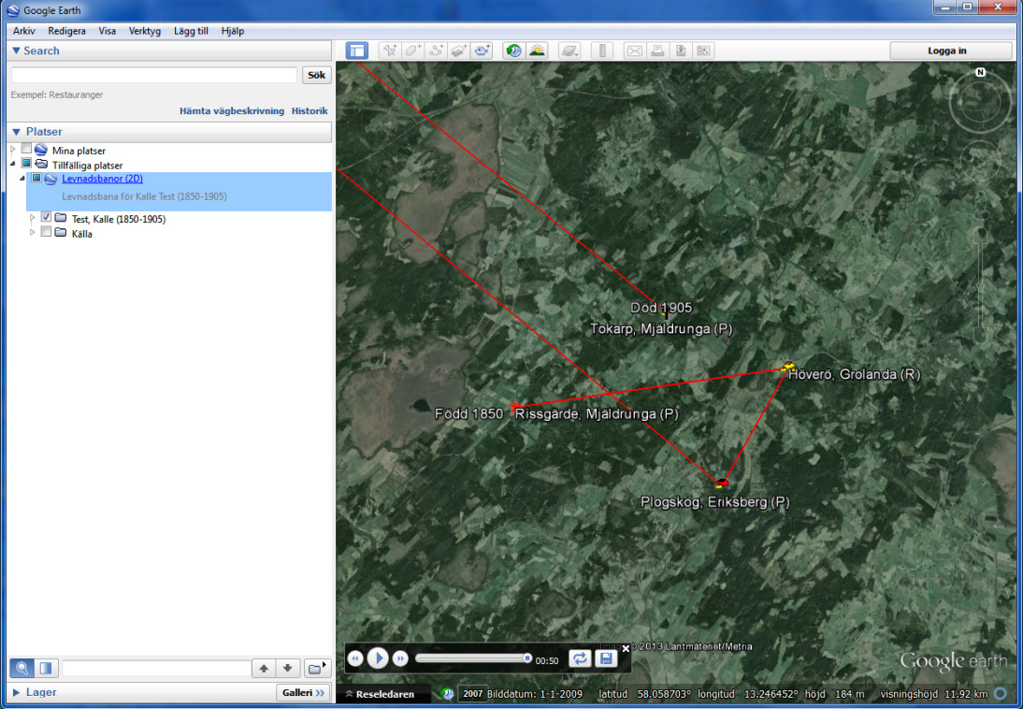Open the Historik link
Image resolution: width=1023 pixels, height=709 pixels.
(310, 111)
